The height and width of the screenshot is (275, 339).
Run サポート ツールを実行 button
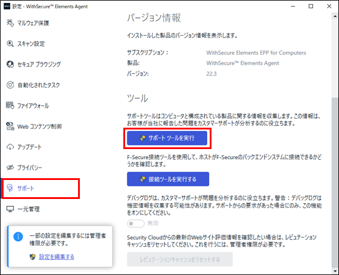tap(167, 138)
